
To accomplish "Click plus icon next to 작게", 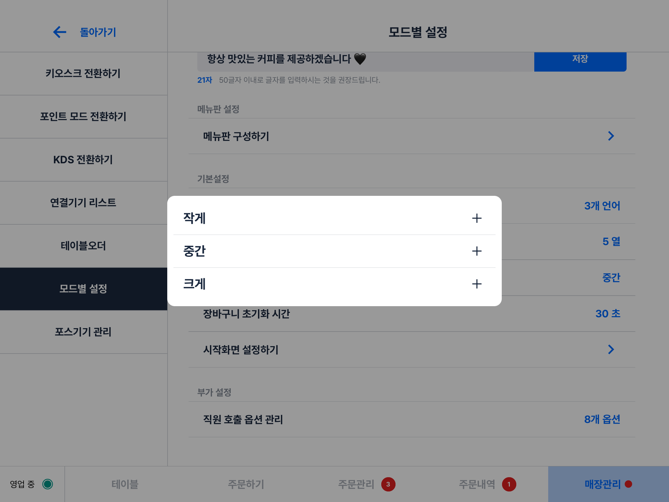I will pos(477,218).
